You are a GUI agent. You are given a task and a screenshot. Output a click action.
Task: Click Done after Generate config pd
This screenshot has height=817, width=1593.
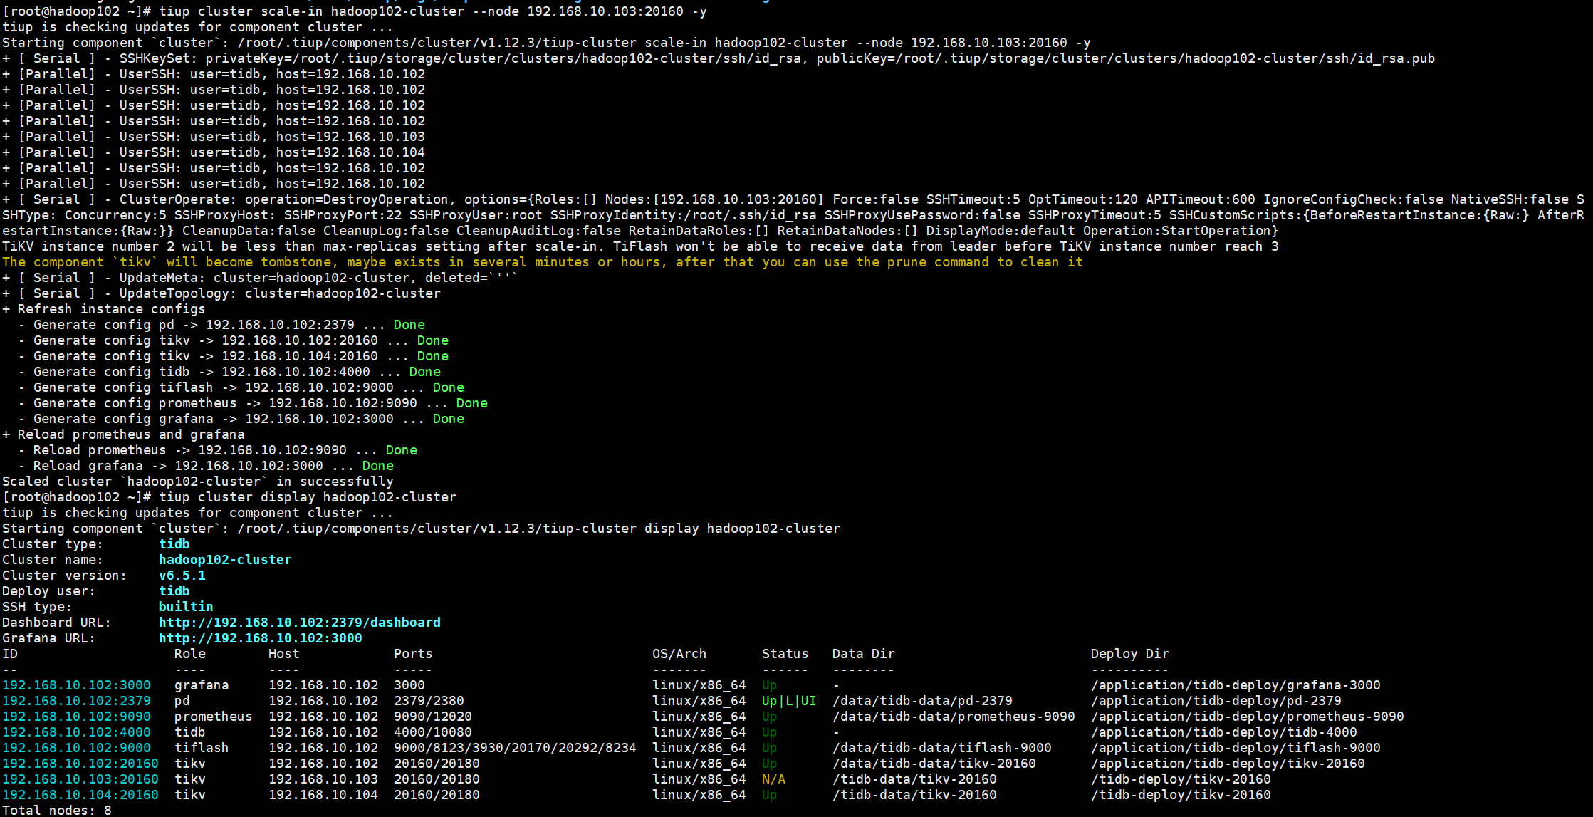click(409, 325)
